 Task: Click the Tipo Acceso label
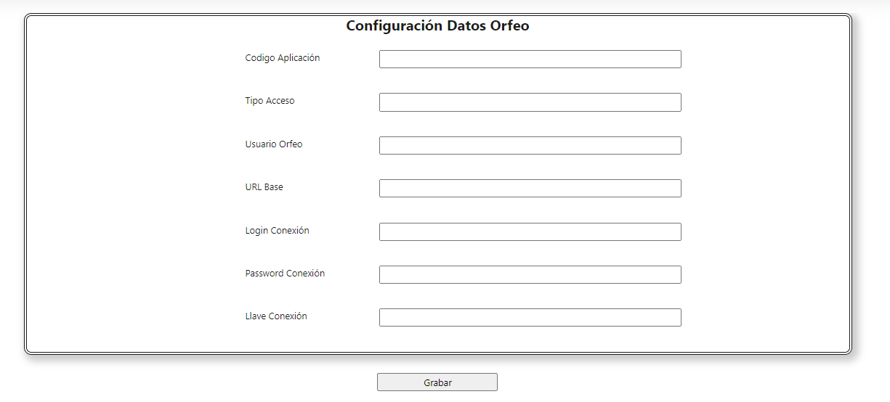pyautogui.click(x=270, y=101)
